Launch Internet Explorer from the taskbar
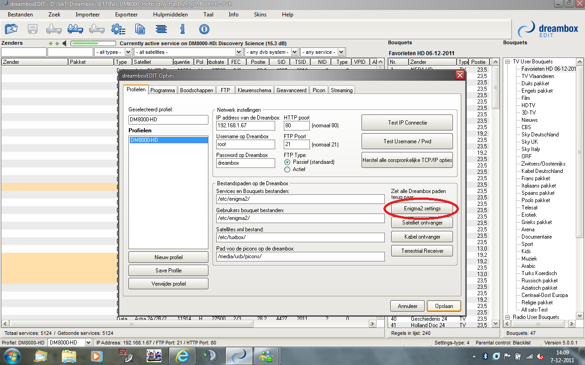 click(182, 355)
